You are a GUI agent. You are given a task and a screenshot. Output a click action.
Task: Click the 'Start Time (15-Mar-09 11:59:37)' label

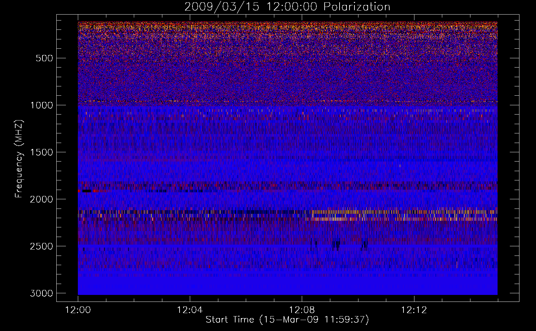tap(287, 320)
